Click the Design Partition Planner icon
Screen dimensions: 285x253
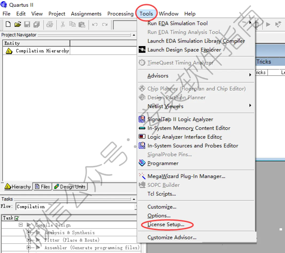pyautogui.click(x=142, y=97)
